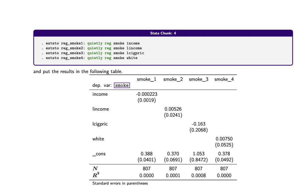This screenshot has width=306, height=188.
Task: Select the Standard errors in parentheses note
Action: point(119,183)
